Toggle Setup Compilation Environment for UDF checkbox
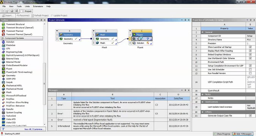Viewport: 256px width, 136px height. 250,66
